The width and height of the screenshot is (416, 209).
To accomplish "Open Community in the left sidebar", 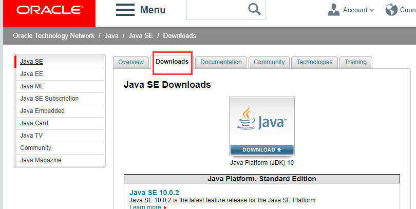I will pyautogui.click(x=60, y=148).
